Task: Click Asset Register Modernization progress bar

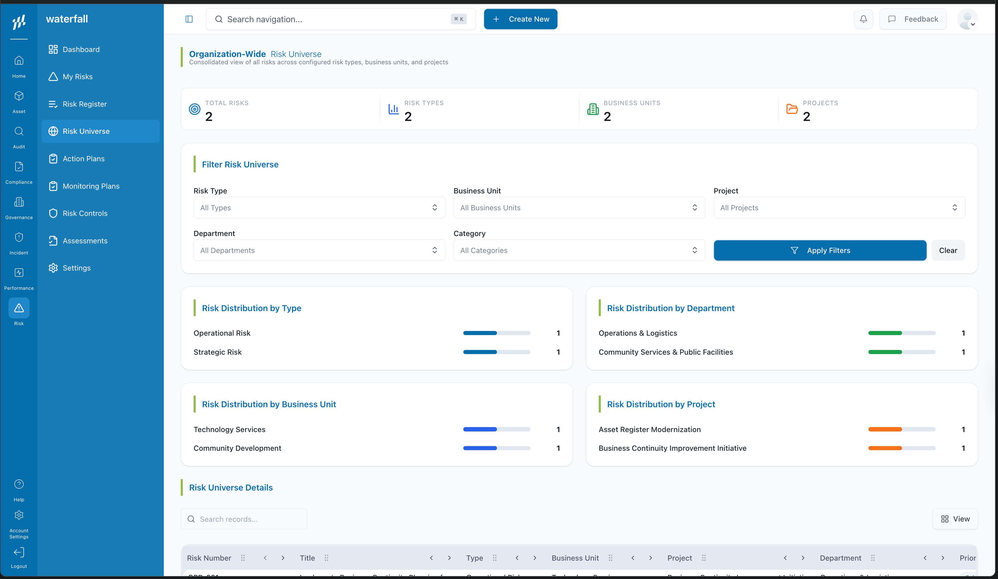Action: (902, 429)
